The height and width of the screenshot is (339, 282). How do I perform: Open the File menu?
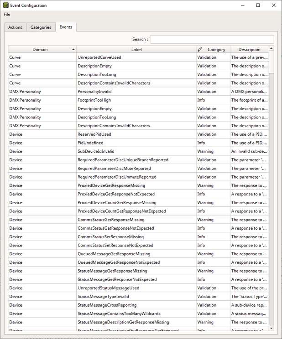click(x=7, y=14)
